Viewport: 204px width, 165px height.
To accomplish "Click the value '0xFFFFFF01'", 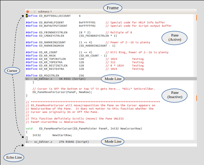I will pyautogui.click(x=87, y=23).
